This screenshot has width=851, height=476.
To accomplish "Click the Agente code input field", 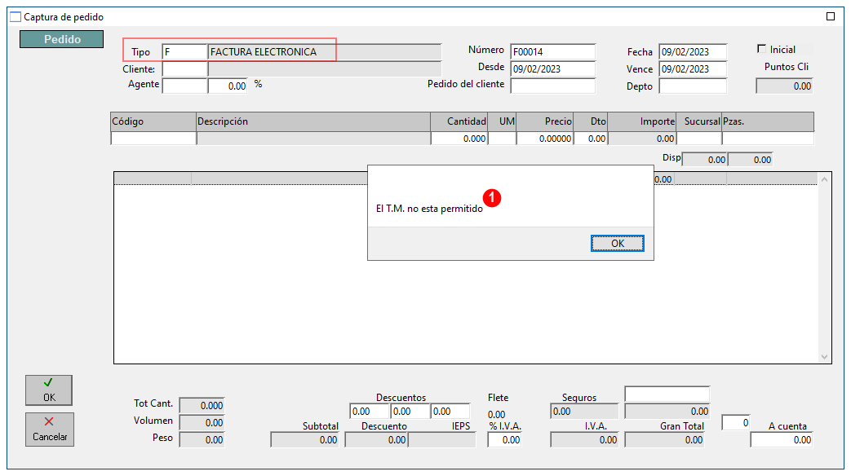I will pyautogui.click(x=184, y=86).
